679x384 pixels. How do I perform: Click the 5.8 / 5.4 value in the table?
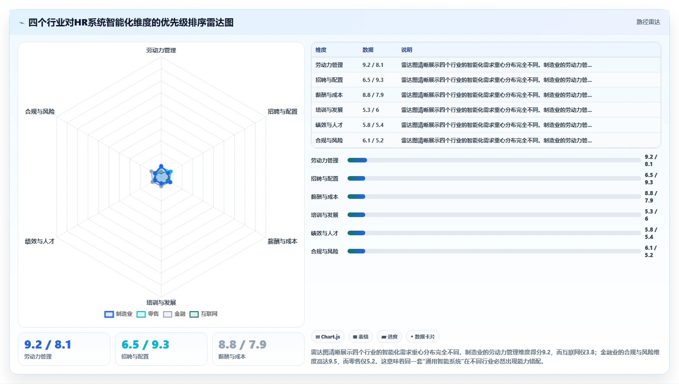point(373,125)
